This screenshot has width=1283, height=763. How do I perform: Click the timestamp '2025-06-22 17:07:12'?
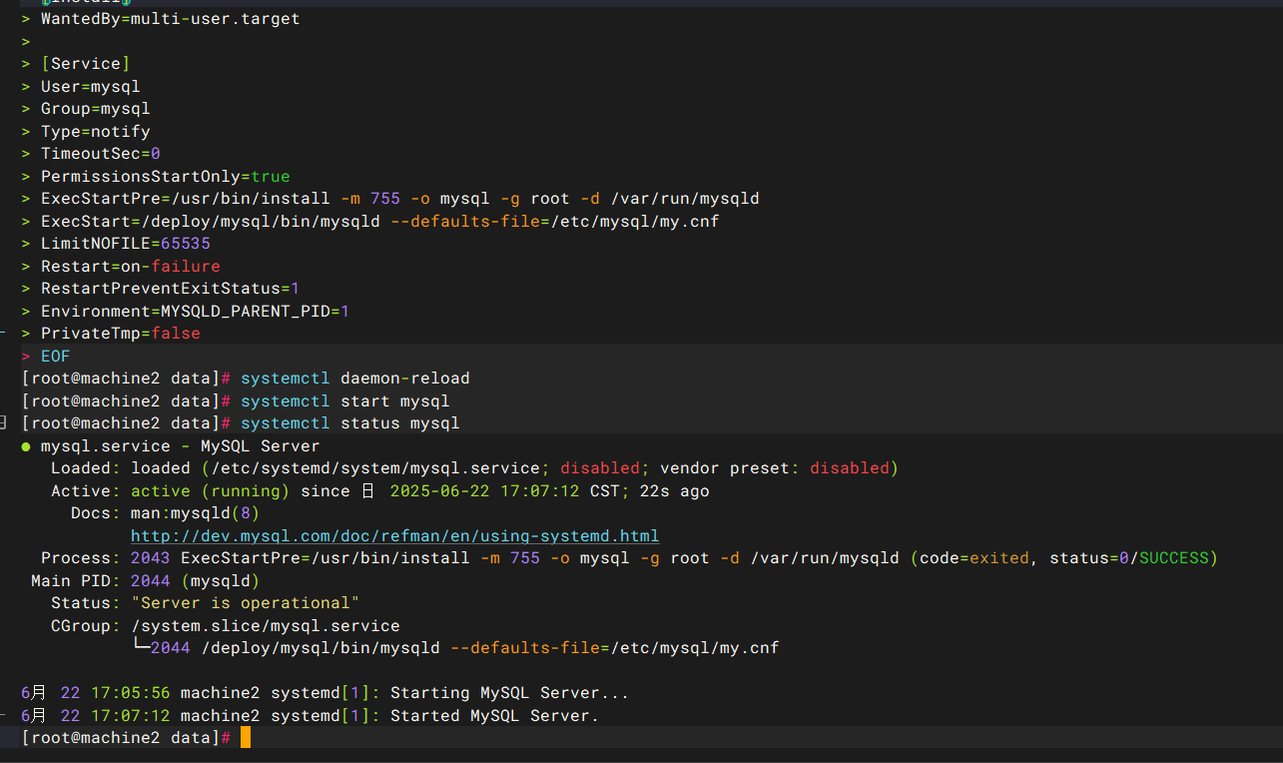(484, 491)
